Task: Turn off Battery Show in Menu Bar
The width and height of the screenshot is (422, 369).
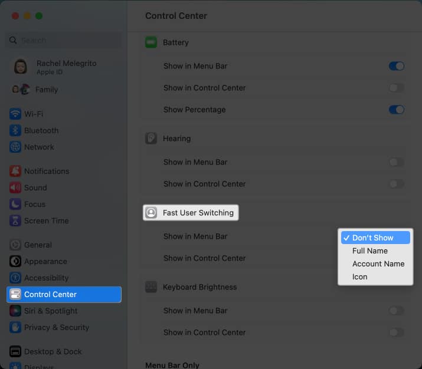Action: pos(397,66)
